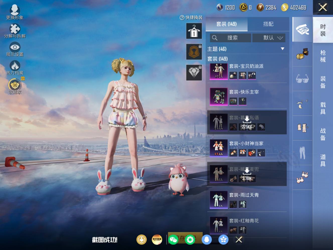
Task: Share screenshot to QZone star icon
Action: click(x=223, y=240)
